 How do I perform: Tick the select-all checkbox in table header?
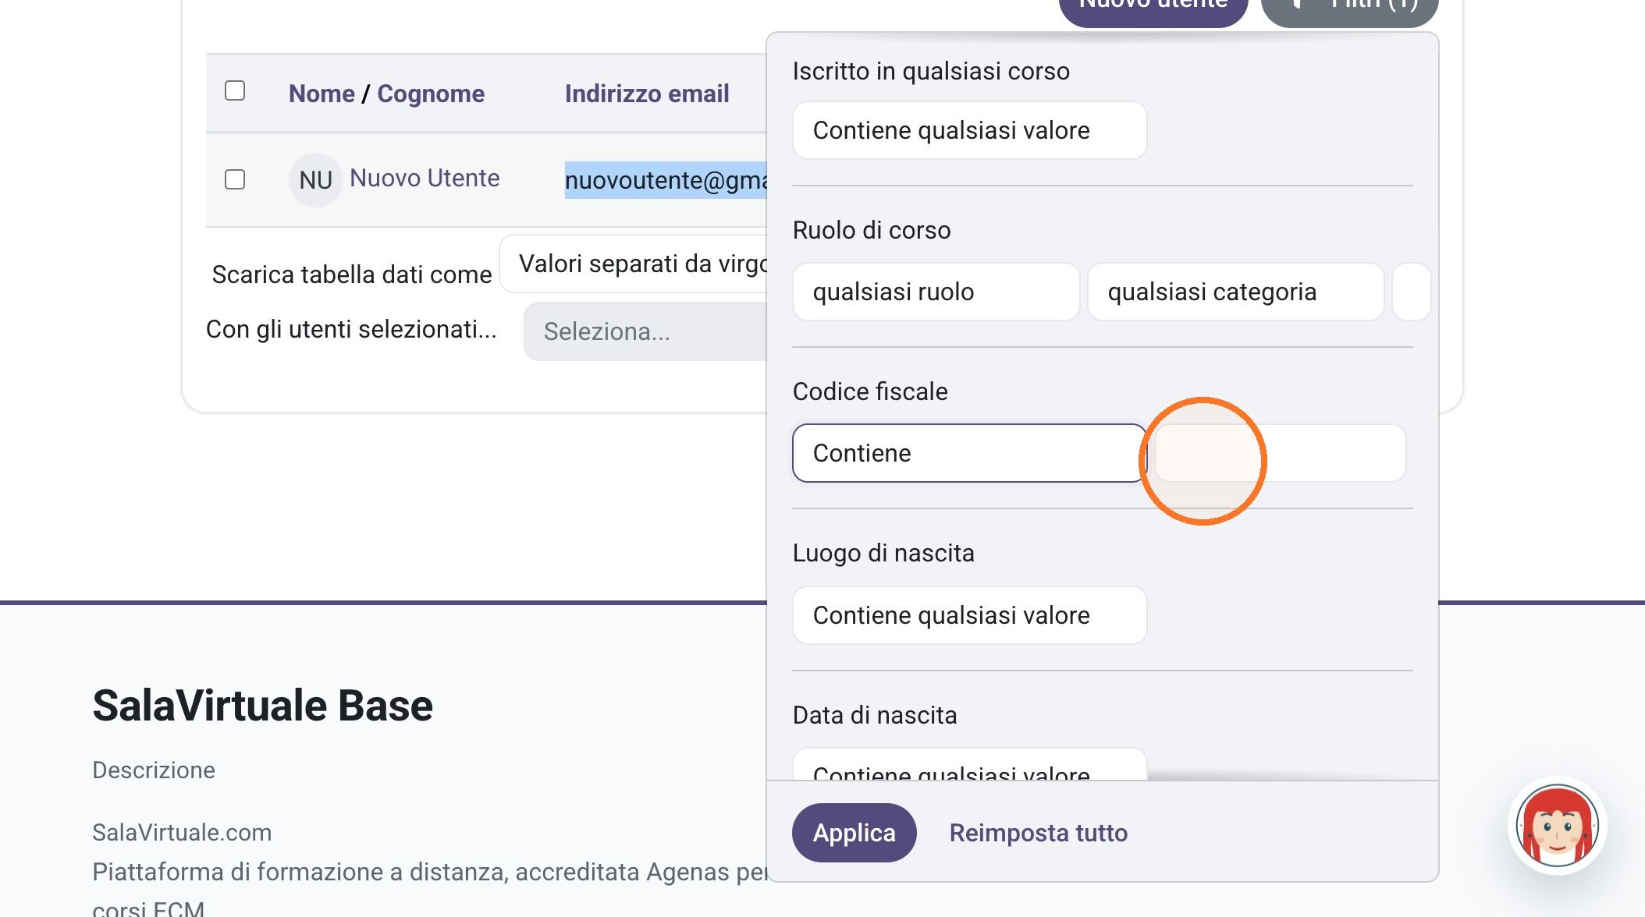[x=235, y=91]
